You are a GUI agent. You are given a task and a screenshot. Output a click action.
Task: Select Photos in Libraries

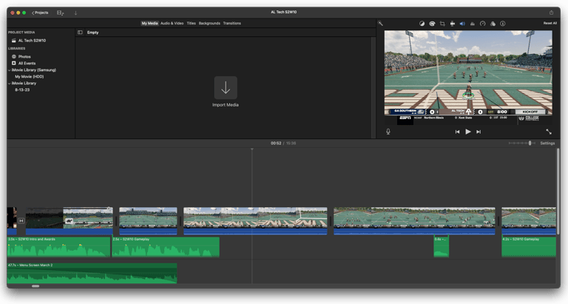tap(24, 56)
